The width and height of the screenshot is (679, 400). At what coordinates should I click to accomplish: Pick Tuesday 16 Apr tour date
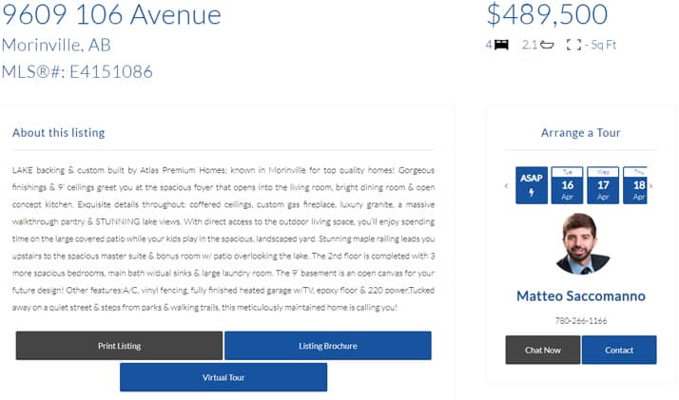coord(568,185)
